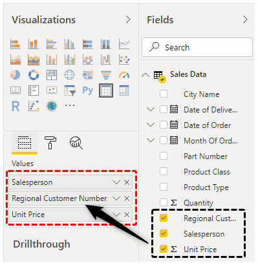The width and height of the screenshot is (258, 265).
Task: Select the funnel chart visual
Action: (x=106, y=75)
